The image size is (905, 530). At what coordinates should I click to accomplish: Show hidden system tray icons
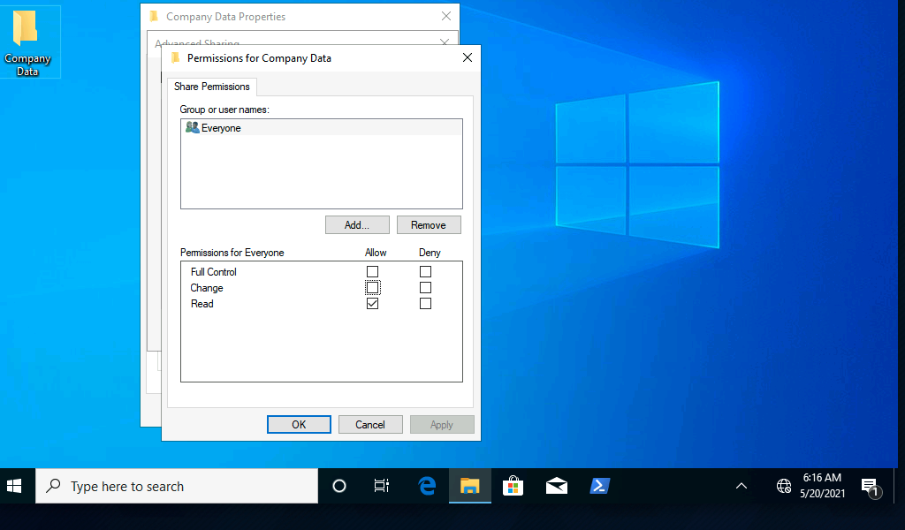(x=741, y=486)
